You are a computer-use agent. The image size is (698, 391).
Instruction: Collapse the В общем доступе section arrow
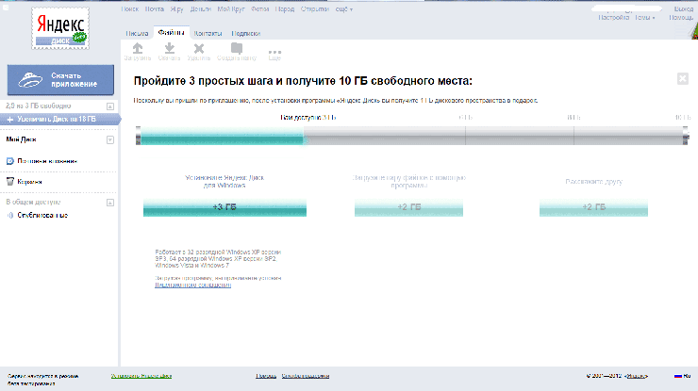[x=110, y=203]
